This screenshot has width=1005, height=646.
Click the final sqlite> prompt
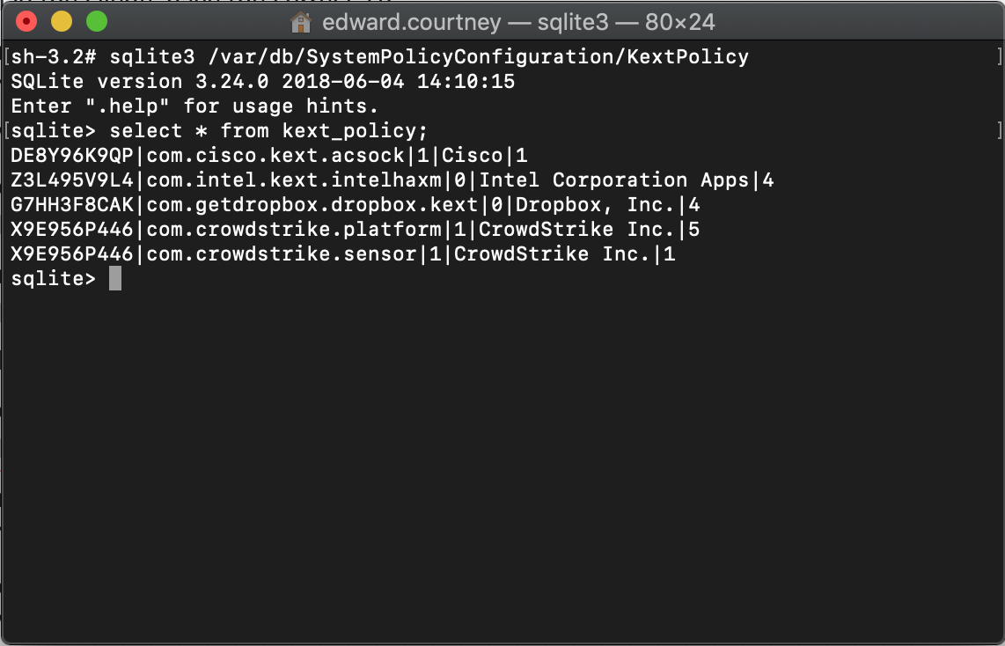click(x=53, y=279)
